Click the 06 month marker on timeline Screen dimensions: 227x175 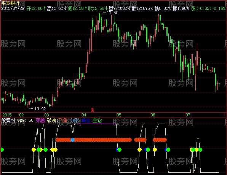pos(153,115)
